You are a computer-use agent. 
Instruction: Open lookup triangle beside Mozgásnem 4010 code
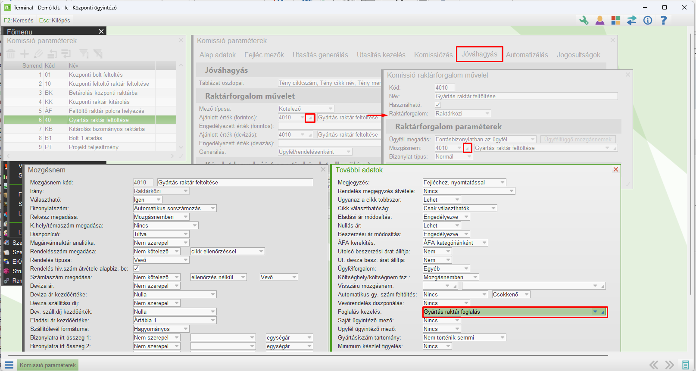tap(467, 148)
